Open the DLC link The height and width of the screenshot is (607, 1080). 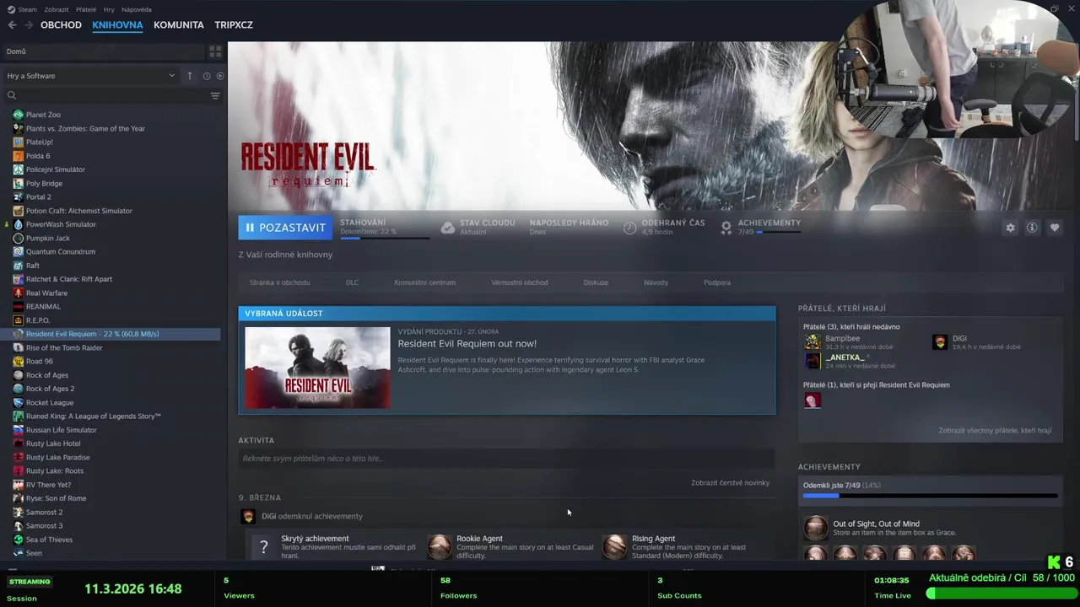pyautogui.click(x=352, y=282)
